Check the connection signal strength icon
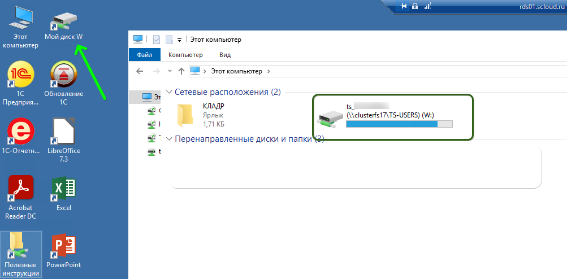 (427, 6)
